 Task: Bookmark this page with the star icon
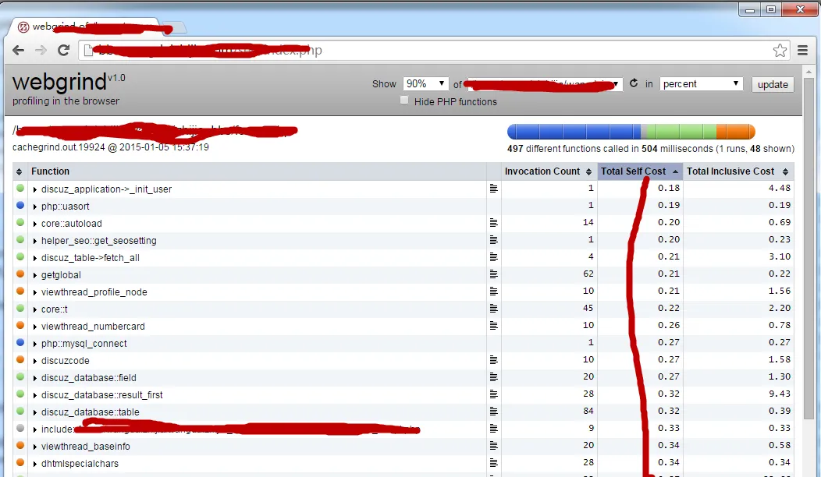point(780,50)
